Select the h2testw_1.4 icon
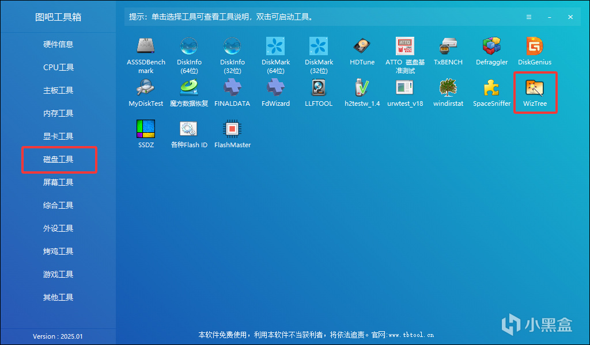Image resolution: width=590 pixels, height=345 pixels. 362,88
